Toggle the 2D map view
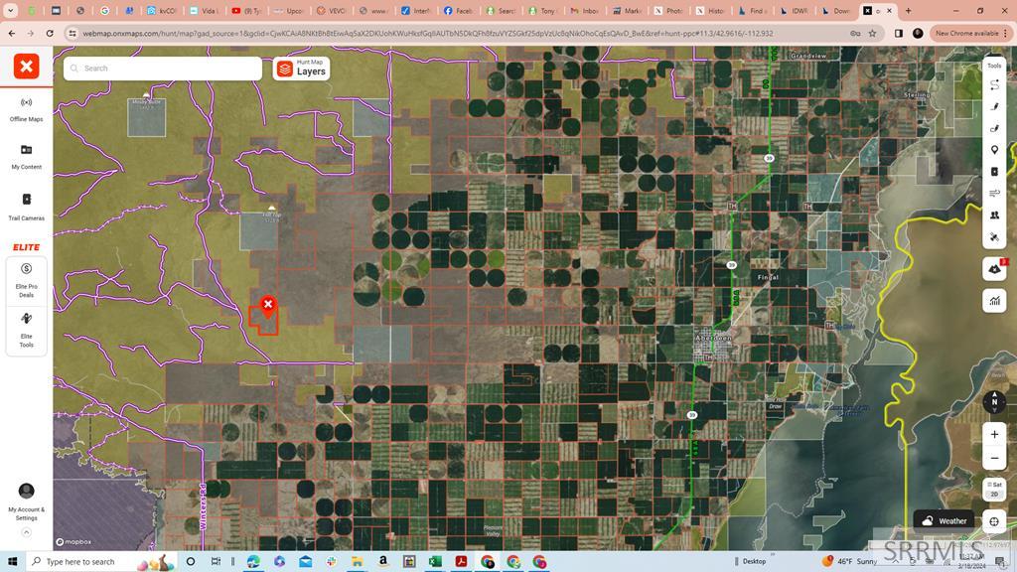Screen dimensions: 1017x572 pyautogui.click(x=994, y=494)
